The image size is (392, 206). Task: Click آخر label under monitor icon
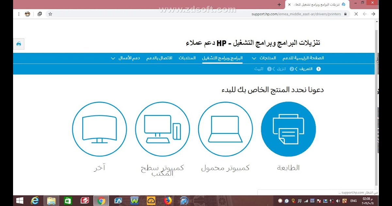point(99,168)
